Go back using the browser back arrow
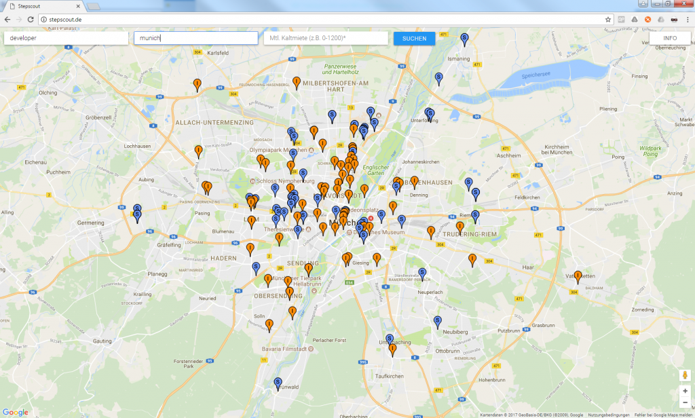 tap(7, 20)
